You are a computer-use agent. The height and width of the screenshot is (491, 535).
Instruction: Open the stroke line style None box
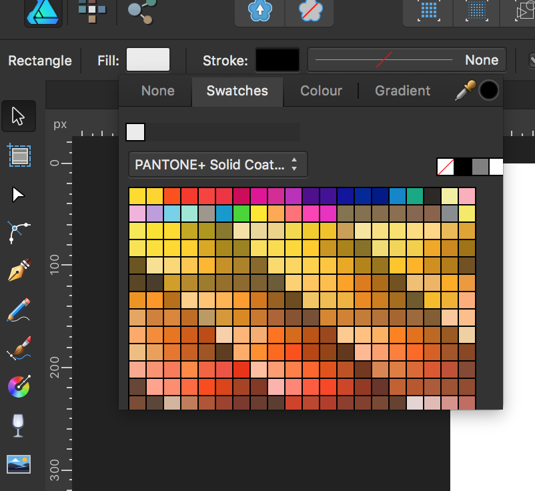tap(407, 60)
